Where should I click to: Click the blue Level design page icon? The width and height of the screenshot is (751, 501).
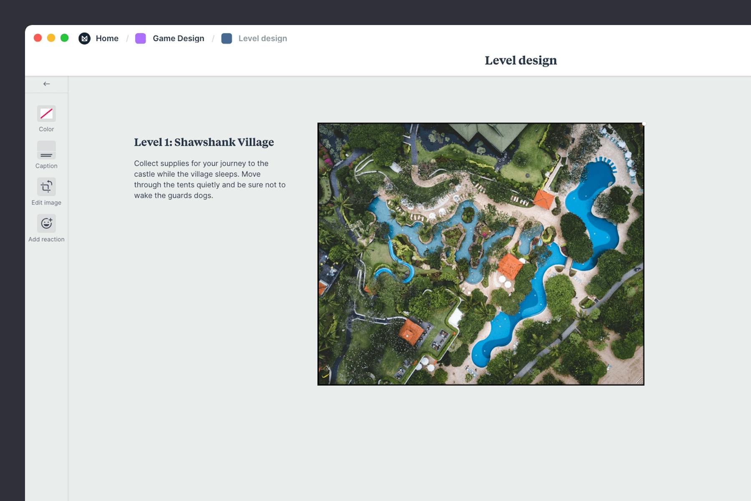(227, 38)
